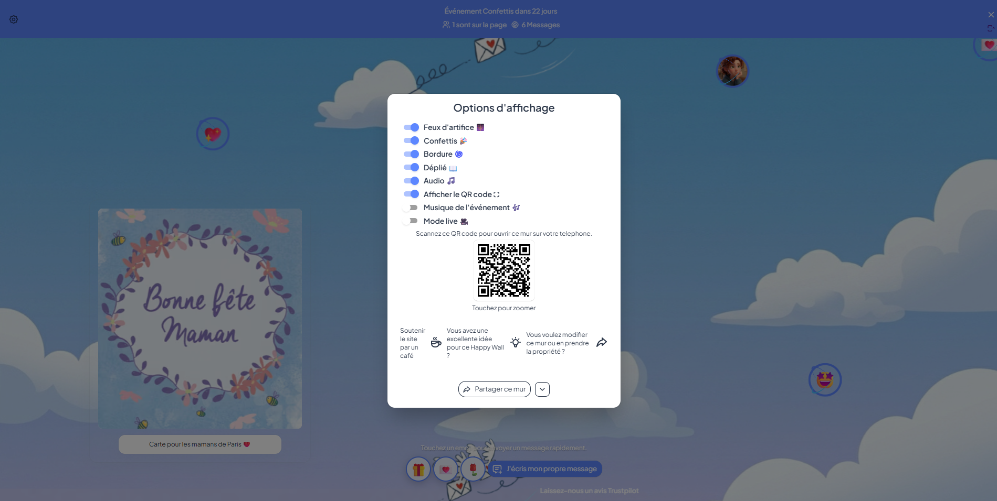Click Carte pour les mamans de Paris label
Image resolution: width=997 pixels, height=501 pixels.
(x=200, y=444)
